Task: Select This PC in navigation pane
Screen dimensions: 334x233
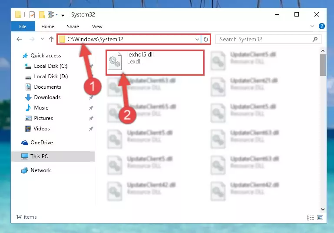Action: 53,156
